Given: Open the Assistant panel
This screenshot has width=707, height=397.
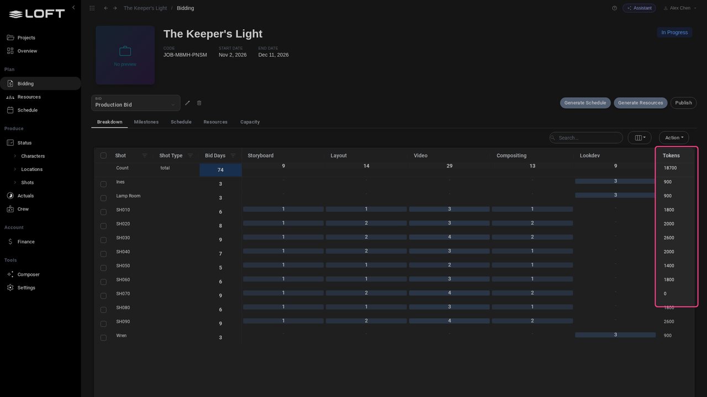Looking at the screenshot, I should point(639,8).
